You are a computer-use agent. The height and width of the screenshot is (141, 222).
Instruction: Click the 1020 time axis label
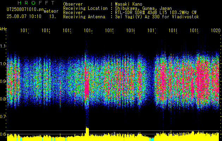coord(216,30)
